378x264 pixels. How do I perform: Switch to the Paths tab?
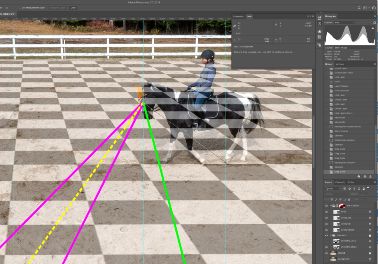[x=351, y=182]
